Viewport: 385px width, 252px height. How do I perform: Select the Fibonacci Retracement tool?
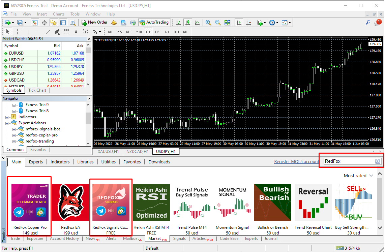66,32
